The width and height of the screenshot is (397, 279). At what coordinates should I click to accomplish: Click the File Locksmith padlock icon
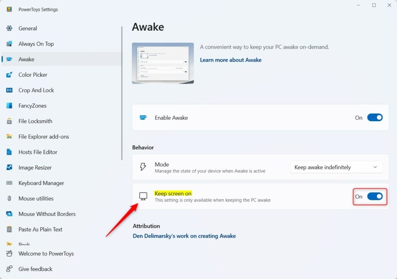pyautogui.click(x=9, y=121)
